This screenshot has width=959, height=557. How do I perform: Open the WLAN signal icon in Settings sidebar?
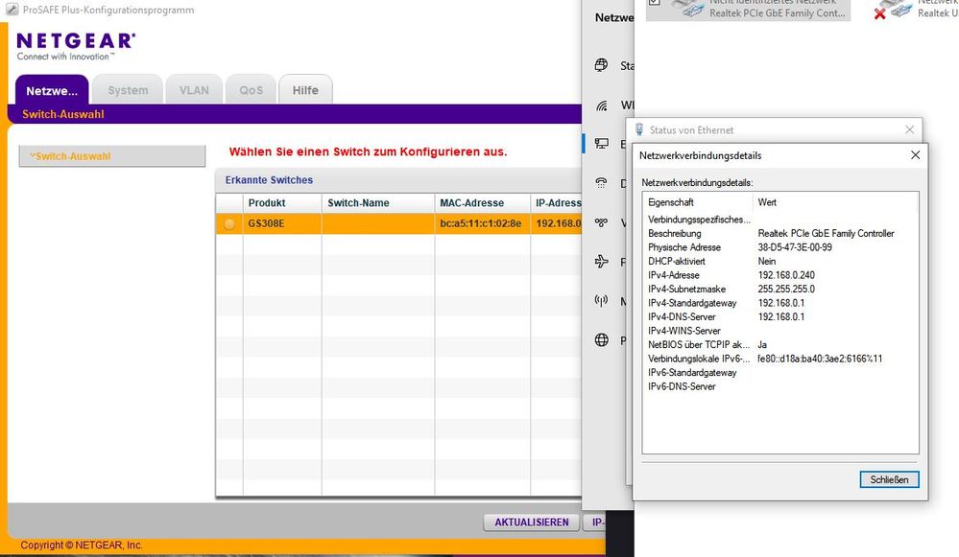[x=601, y=105]
